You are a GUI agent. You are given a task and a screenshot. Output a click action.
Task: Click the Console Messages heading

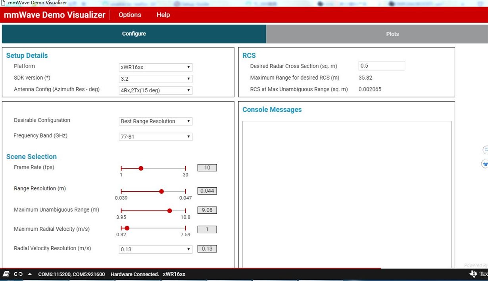[272, 110]
